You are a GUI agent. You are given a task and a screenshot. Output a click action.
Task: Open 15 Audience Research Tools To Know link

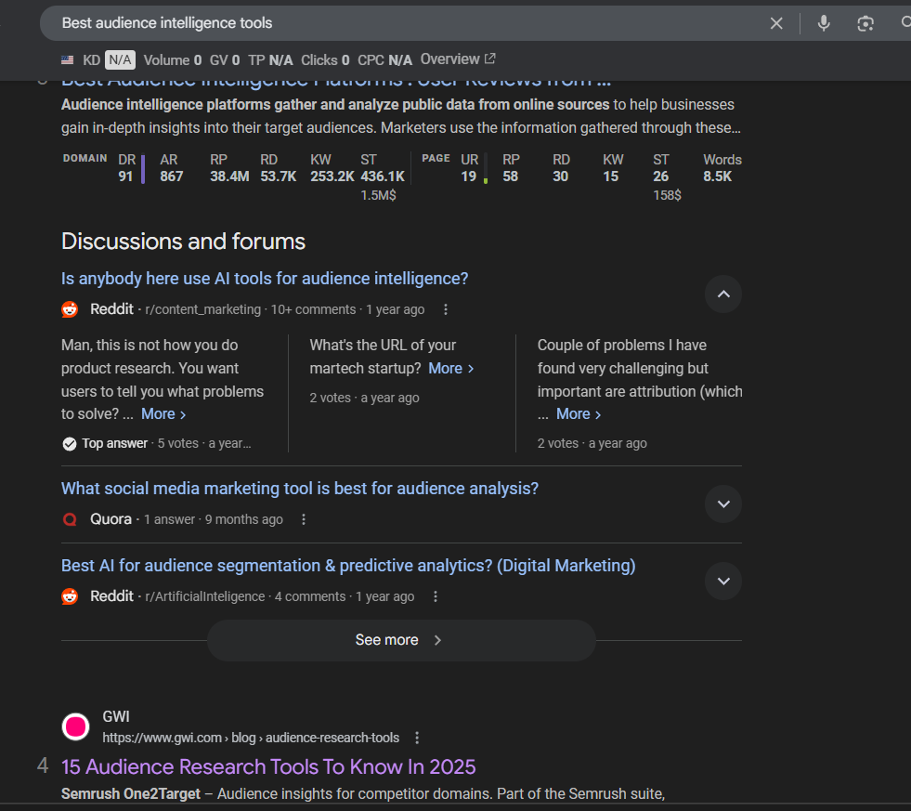tap(268, 766)
